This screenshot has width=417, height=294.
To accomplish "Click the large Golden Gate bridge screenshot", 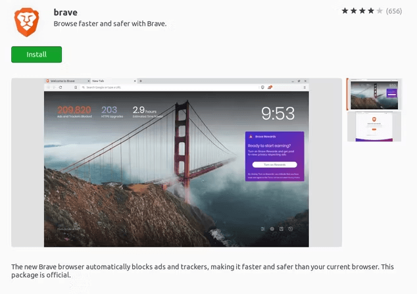I will pos(176,162).
